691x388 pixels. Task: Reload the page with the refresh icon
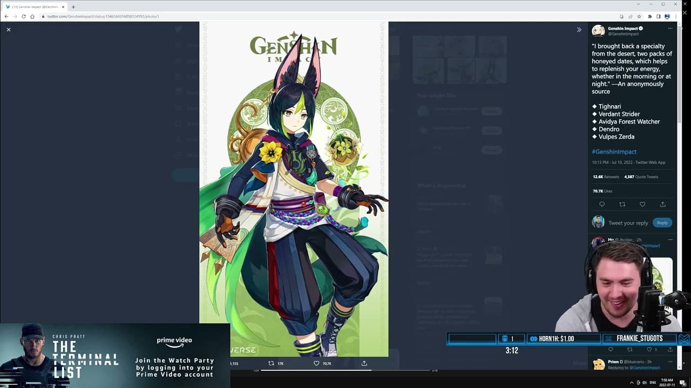[x=24, y=17]
